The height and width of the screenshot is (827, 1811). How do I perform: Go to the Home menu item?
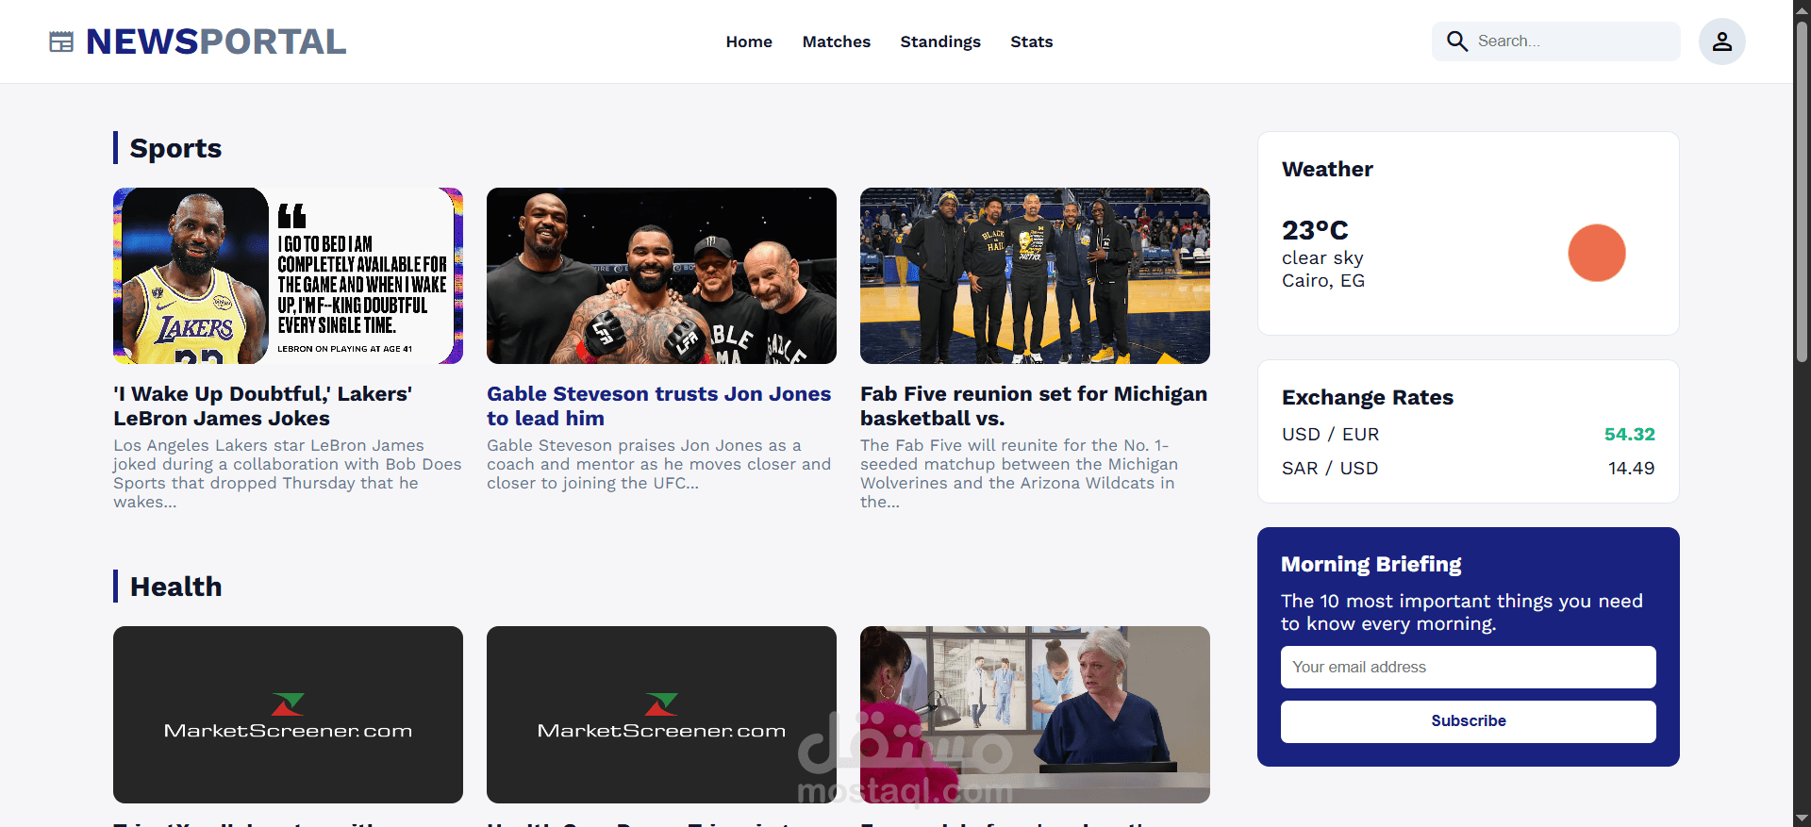749,41
